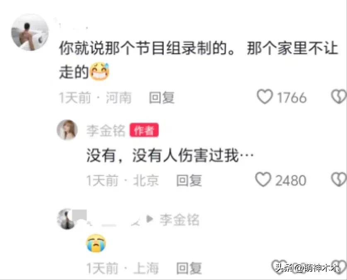Tap the crying face emoji reply
Viewport: 347px width, 280px height.
[x=96, y=243]
